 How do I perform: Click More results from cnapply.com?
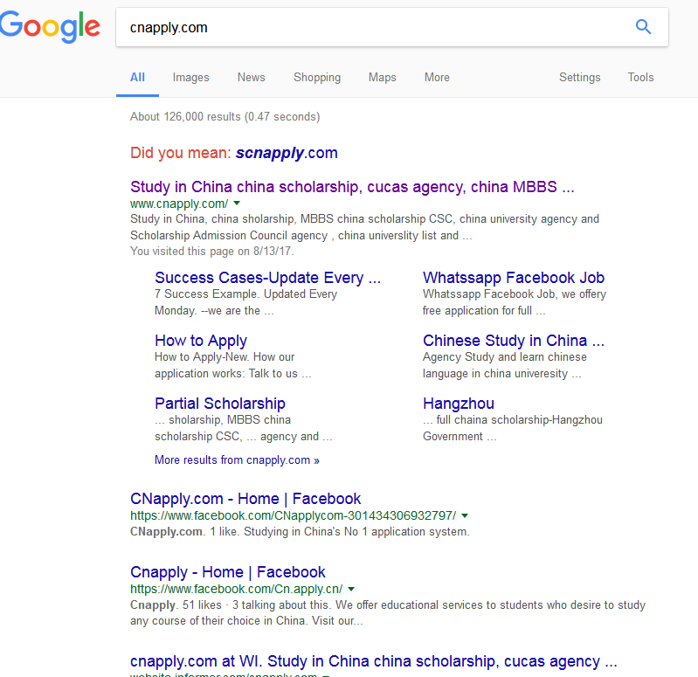[237, 460]
